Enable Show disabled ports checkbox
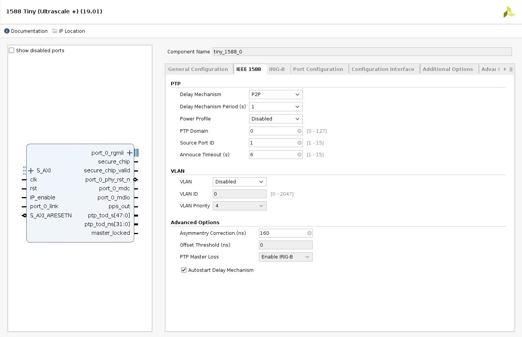The width and height of the screenshot is (522, 337). [x=12, y=51]
